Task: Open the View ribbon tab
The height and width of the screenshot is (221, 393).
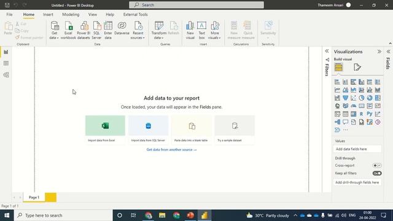Action: click(x=93, y=15)
